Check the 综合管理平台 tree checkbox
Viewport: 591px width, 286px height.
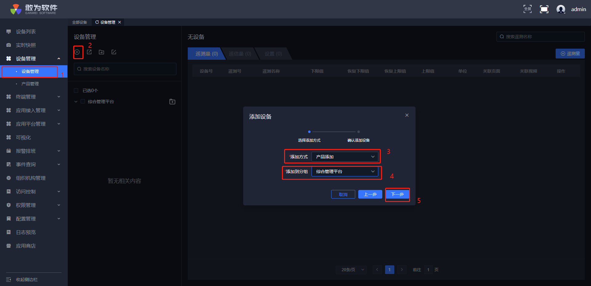pyautogui.click(x=82, y=102)
